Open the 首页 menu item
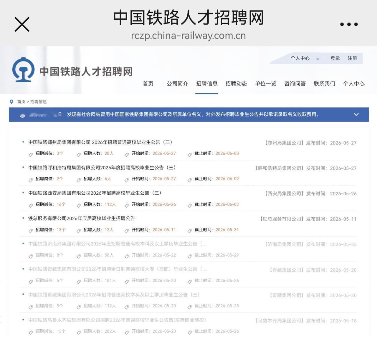 click(148, 84)
